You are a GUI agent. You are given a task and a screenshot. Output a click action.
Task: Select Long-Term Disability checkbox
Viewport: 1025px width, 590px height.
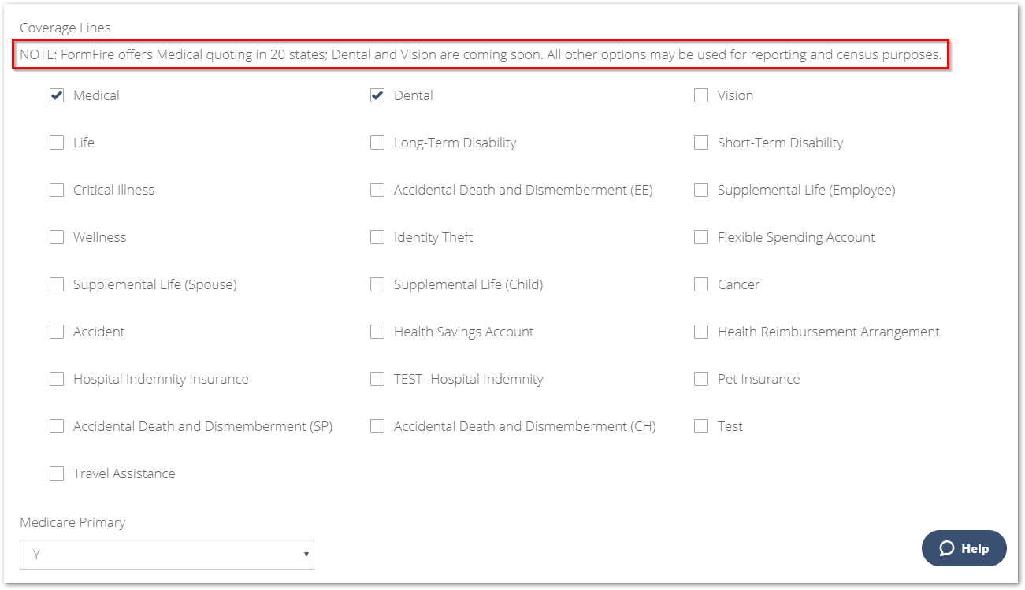pyautogui.click(x=377, y=143)
